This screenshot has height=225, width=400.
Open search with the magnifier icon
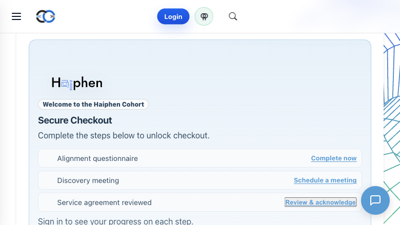(x=233, y=16)
